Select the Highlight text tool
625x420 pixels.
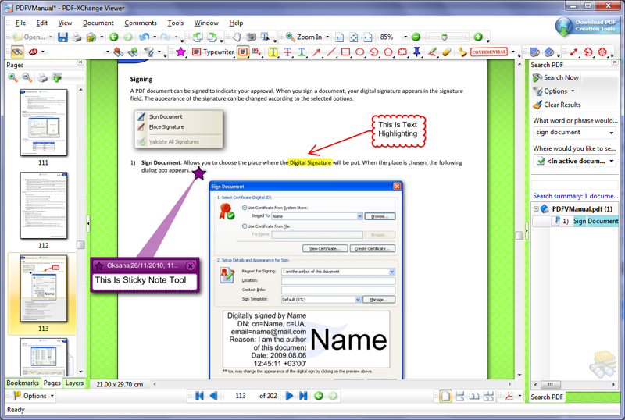(x=273, y=52)
